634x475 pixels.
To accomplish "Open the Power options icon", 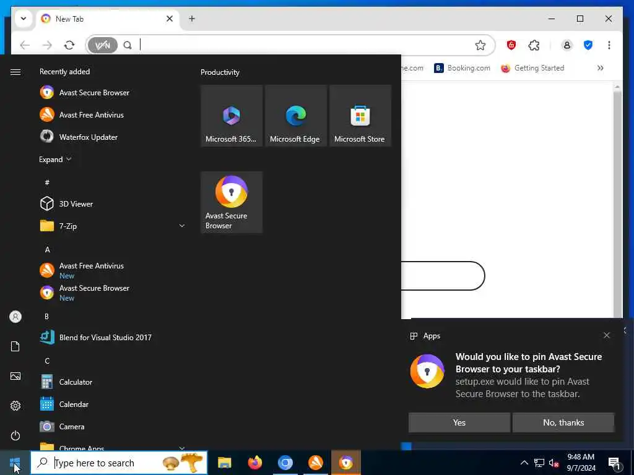I will [15, 435].
